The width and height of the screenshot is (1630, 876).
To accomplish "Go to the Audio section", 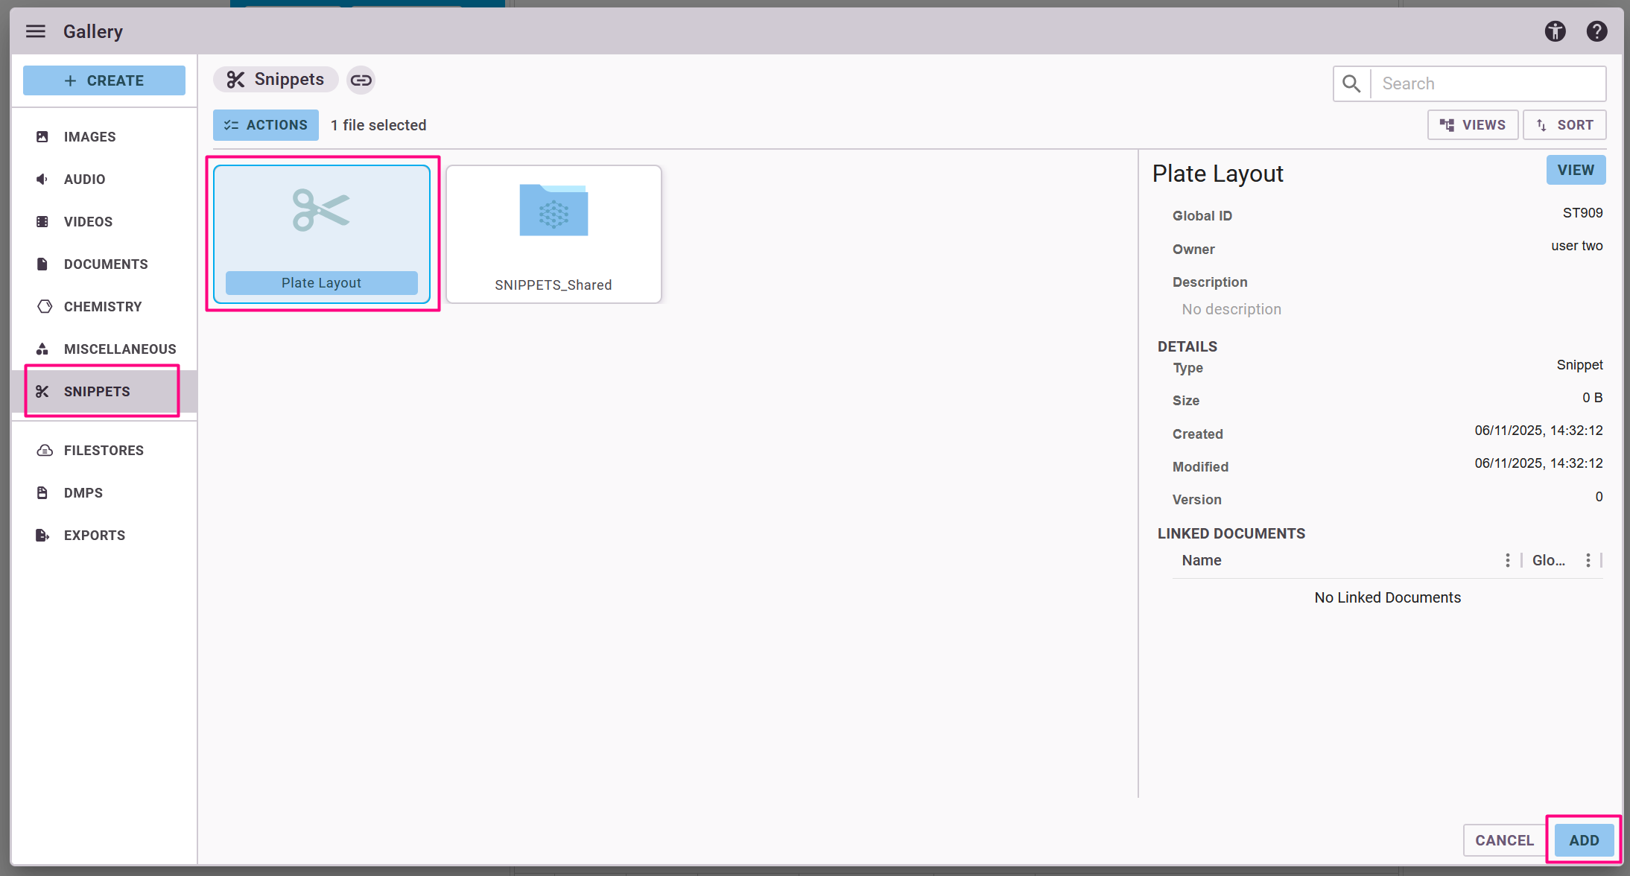I will (84, 180).
